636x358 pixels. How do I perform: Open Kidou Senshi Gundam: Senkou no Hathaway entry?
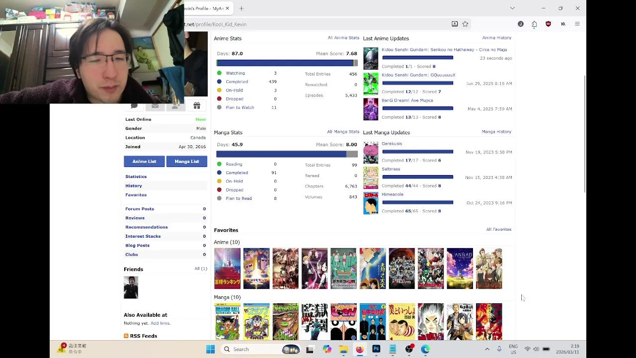point(444,50)
